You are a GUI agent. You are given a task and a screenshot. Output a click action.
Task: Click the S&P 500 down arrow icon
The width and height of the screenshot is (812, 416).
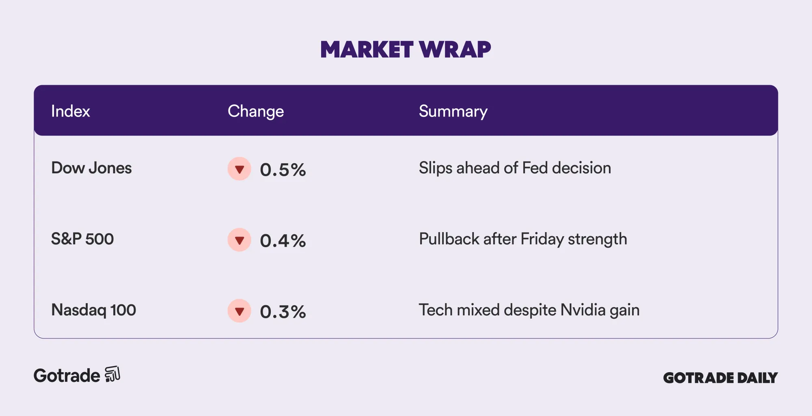point(240,240)
